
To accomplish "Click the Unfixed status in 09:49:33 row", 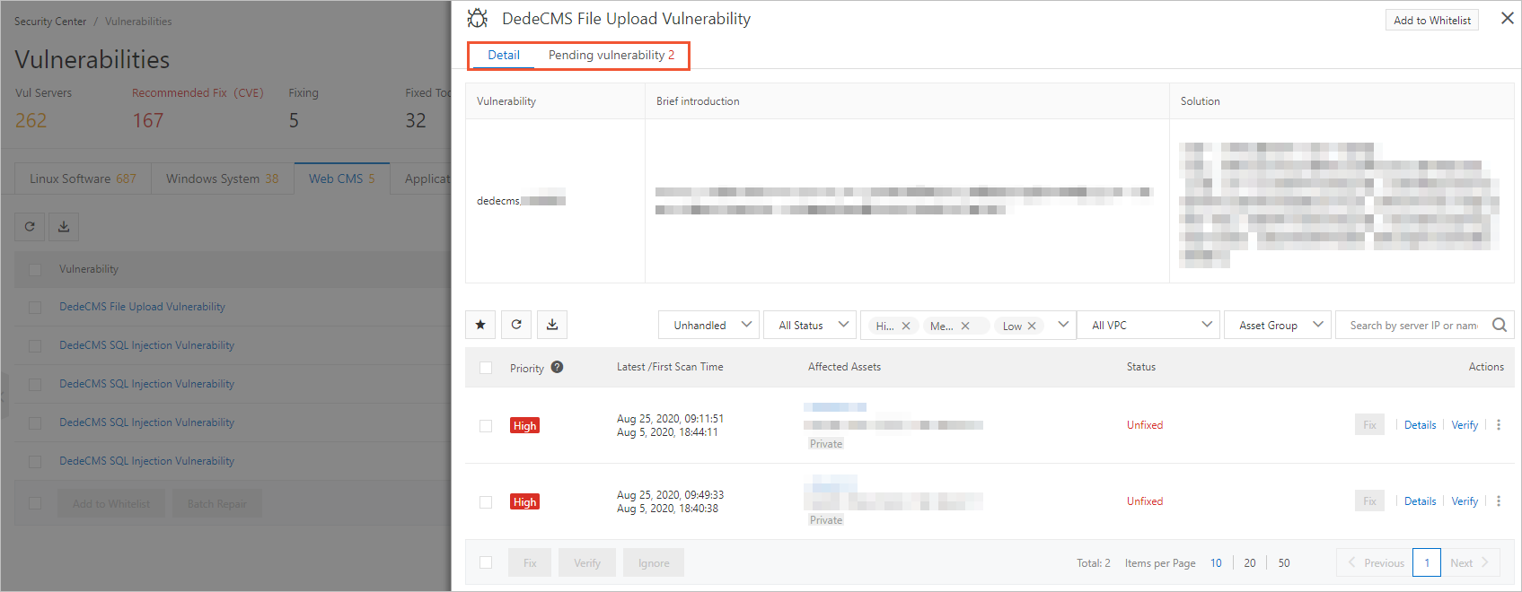I will coord(1145,501).
